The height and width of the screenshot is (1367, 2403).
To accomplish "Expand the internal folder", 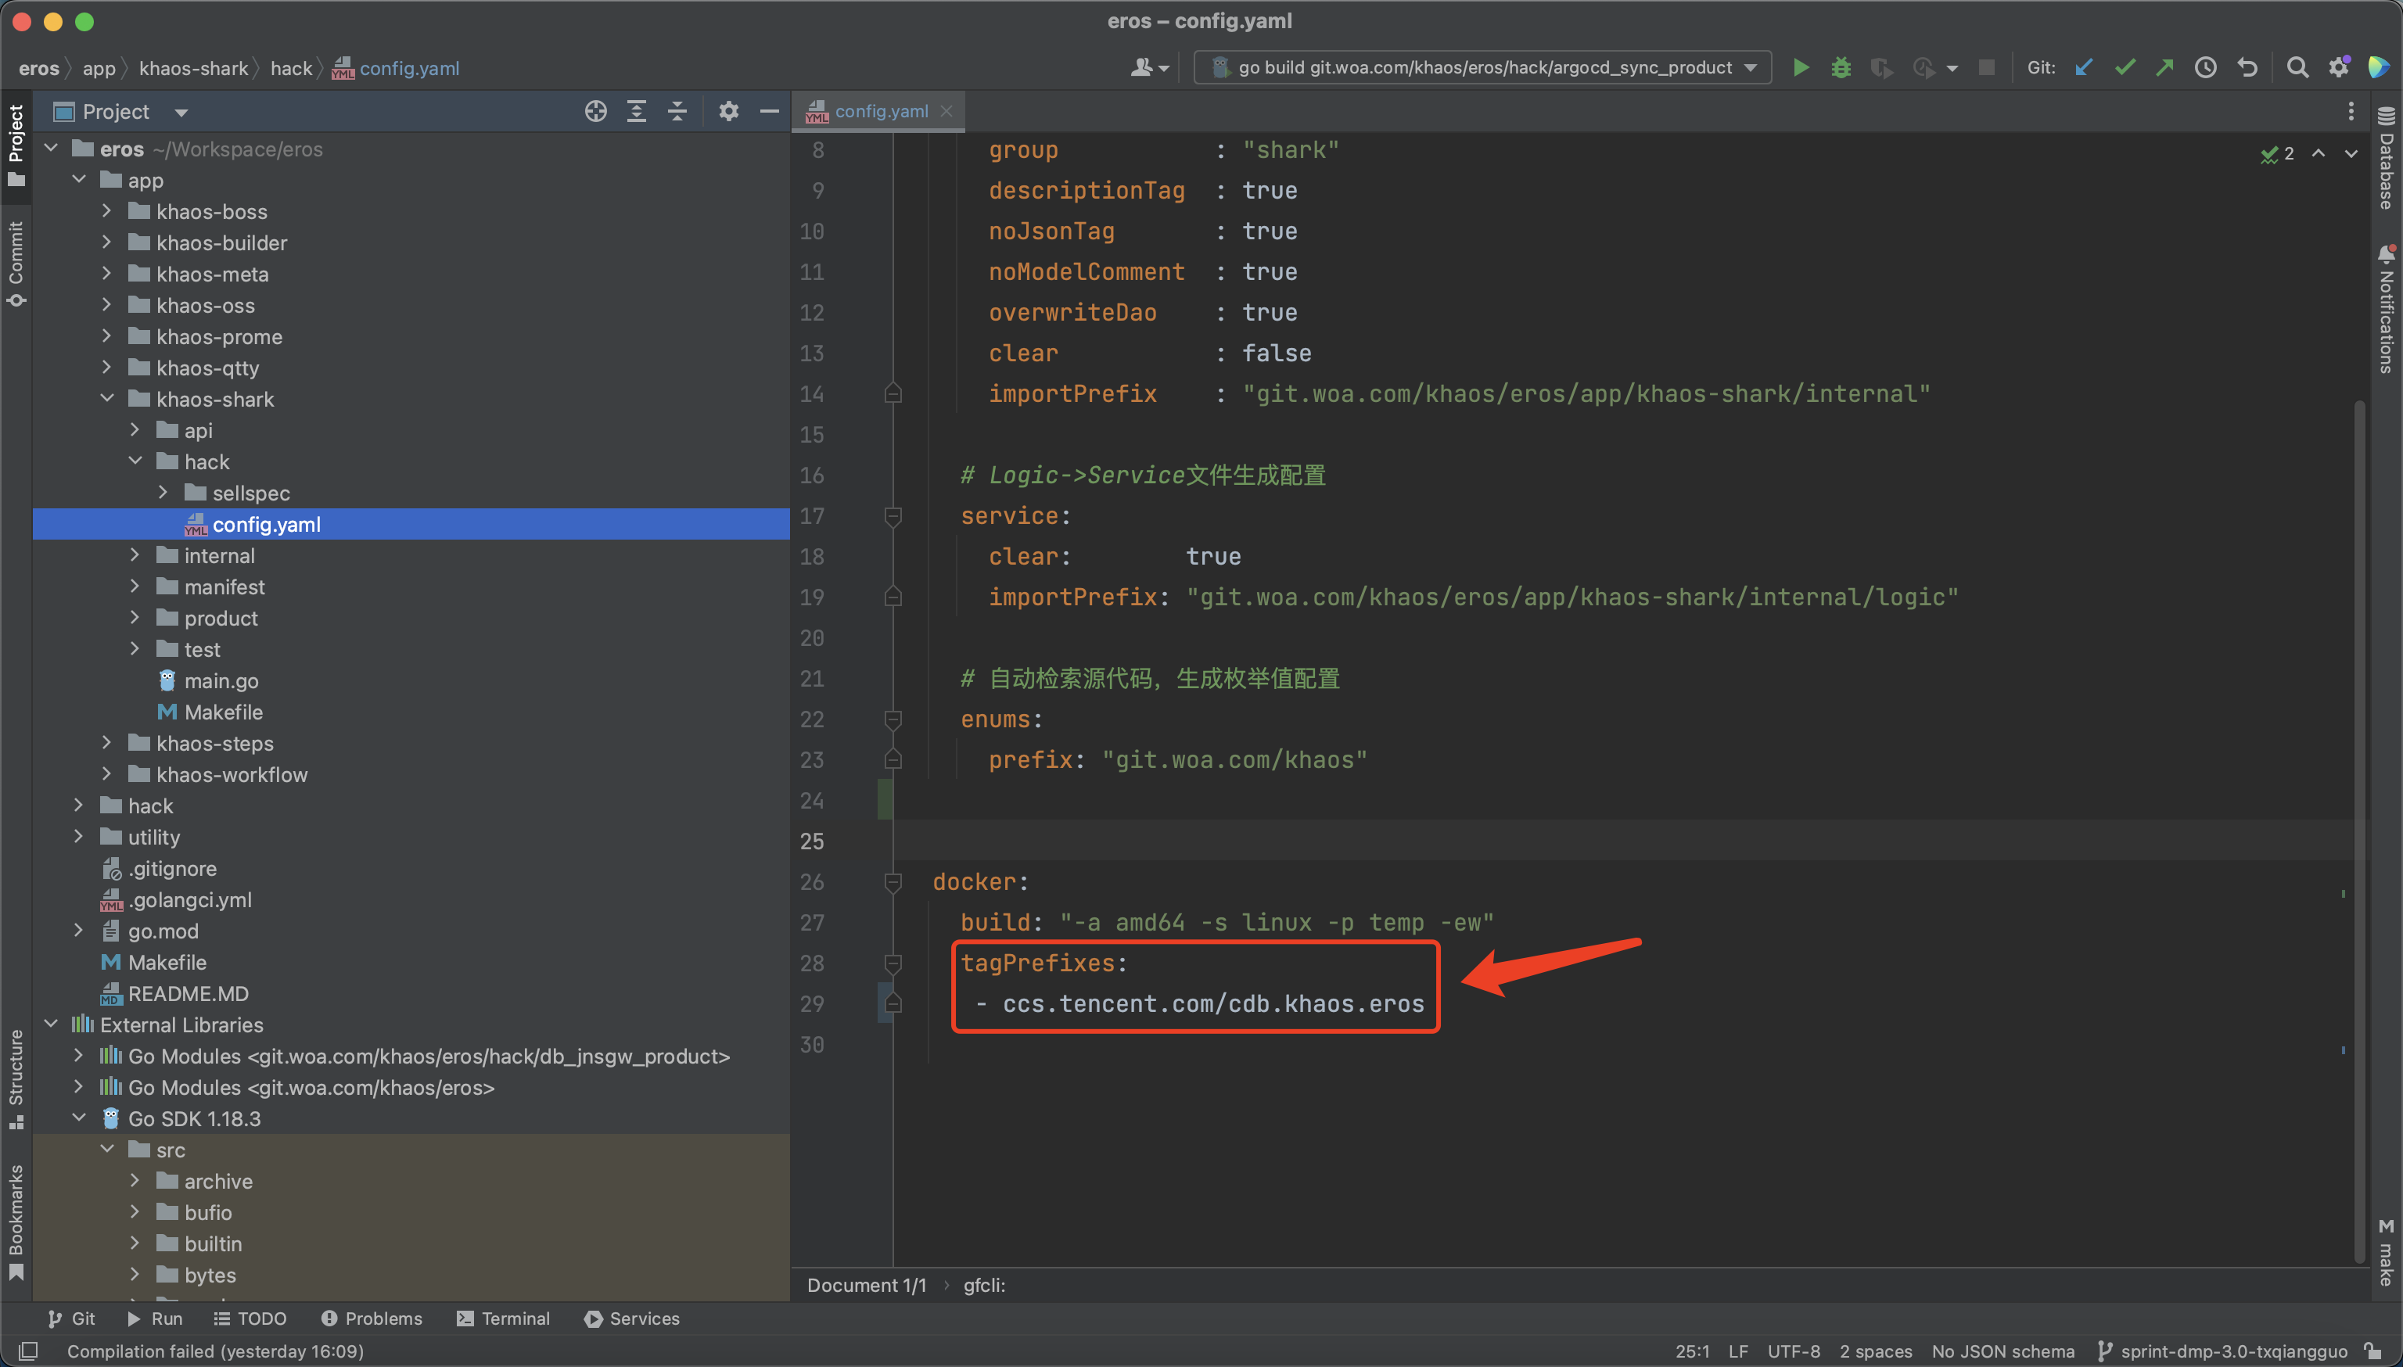I will click(x=135, y=556).
